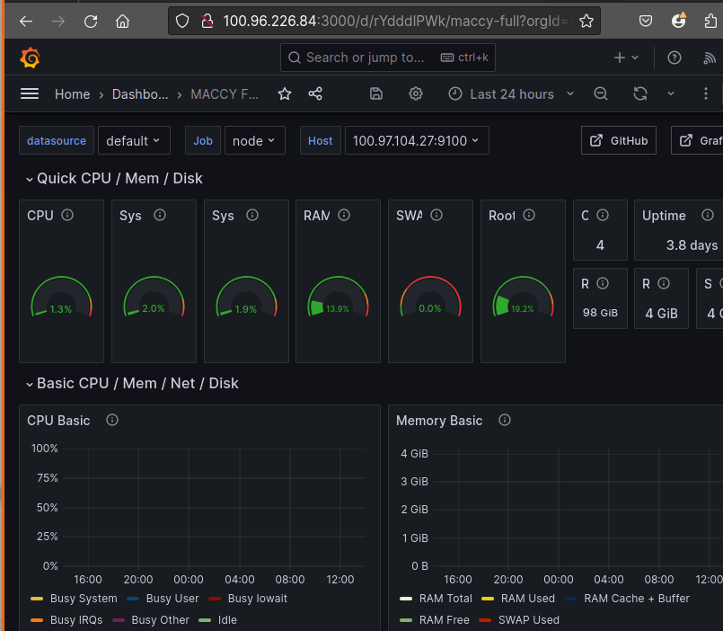Click the 98 GiB stat value
This screenshot has width=723, height=631.
[600, 313]
